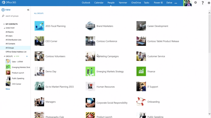Open the Demo Day group icon

tap(39, 71)
